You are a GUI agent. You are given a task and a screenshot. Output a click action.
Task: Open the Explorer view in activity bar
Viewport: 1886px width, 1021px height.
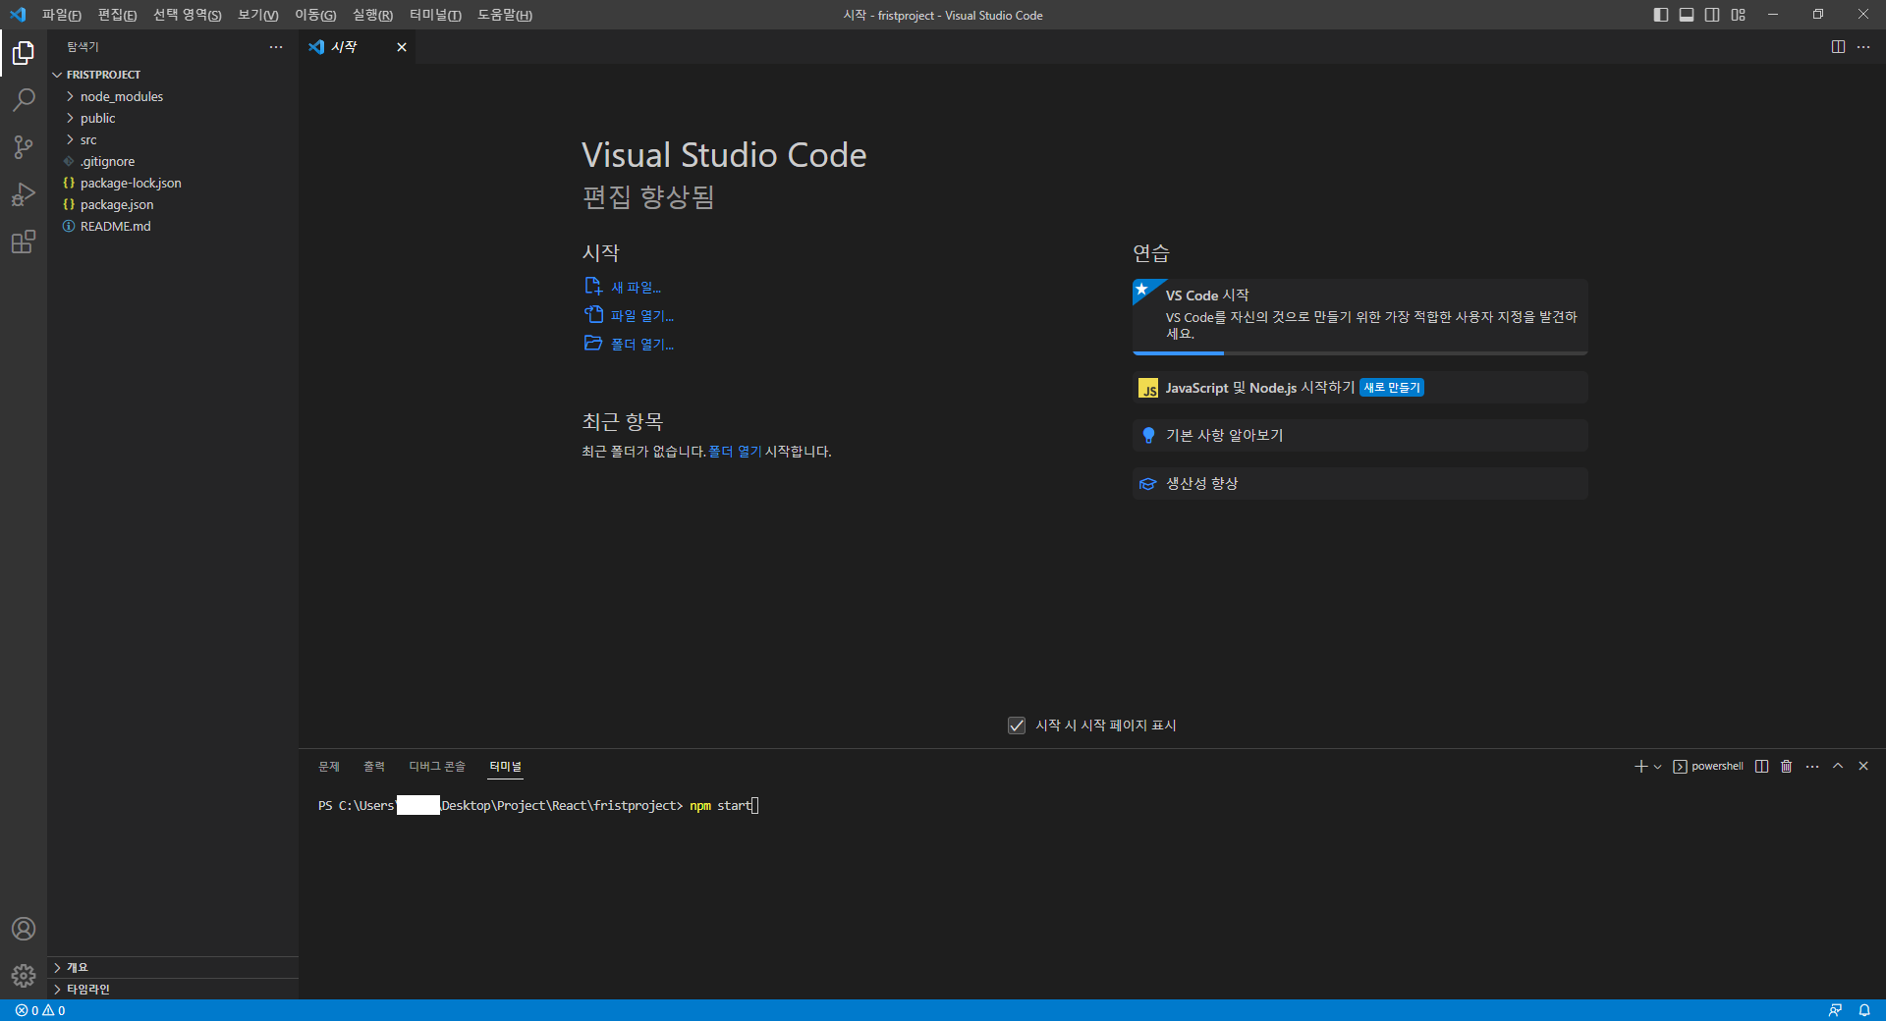click(24, 53)
